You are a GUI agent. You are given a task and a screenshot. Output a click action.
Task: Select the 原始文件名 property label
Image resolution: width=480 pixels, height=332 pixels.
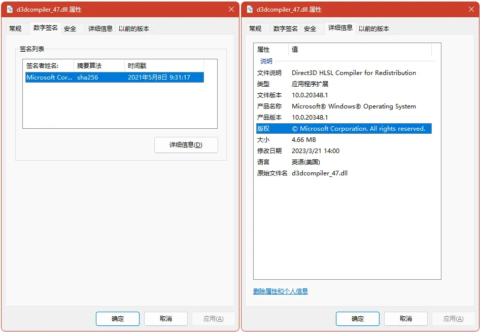(272, 173)
